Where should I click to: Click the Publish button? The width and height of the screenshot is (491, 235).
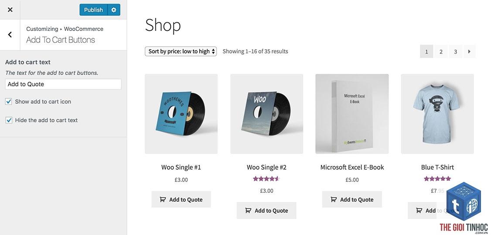tap(94, 10)
